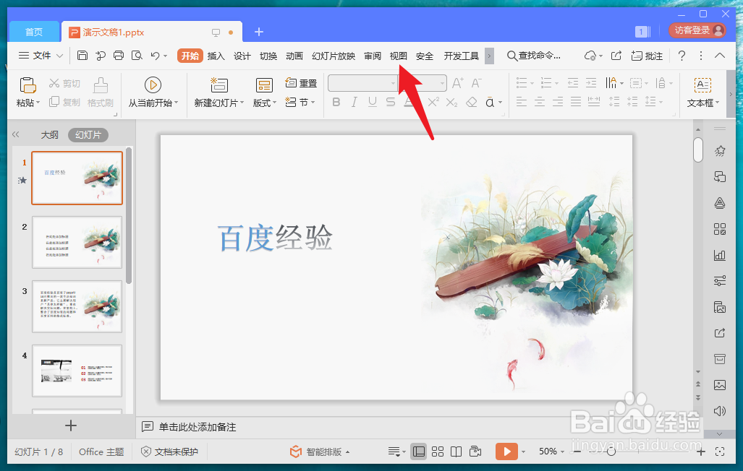Play slideshow with orange play button
The width and height of the screenshot is (743, 471).
(x=506, y=451)
